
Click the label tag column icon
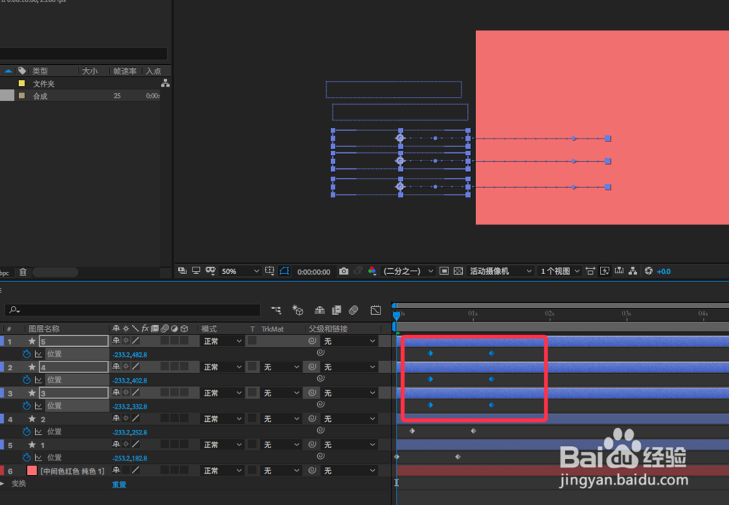click(x=22, y=71)
